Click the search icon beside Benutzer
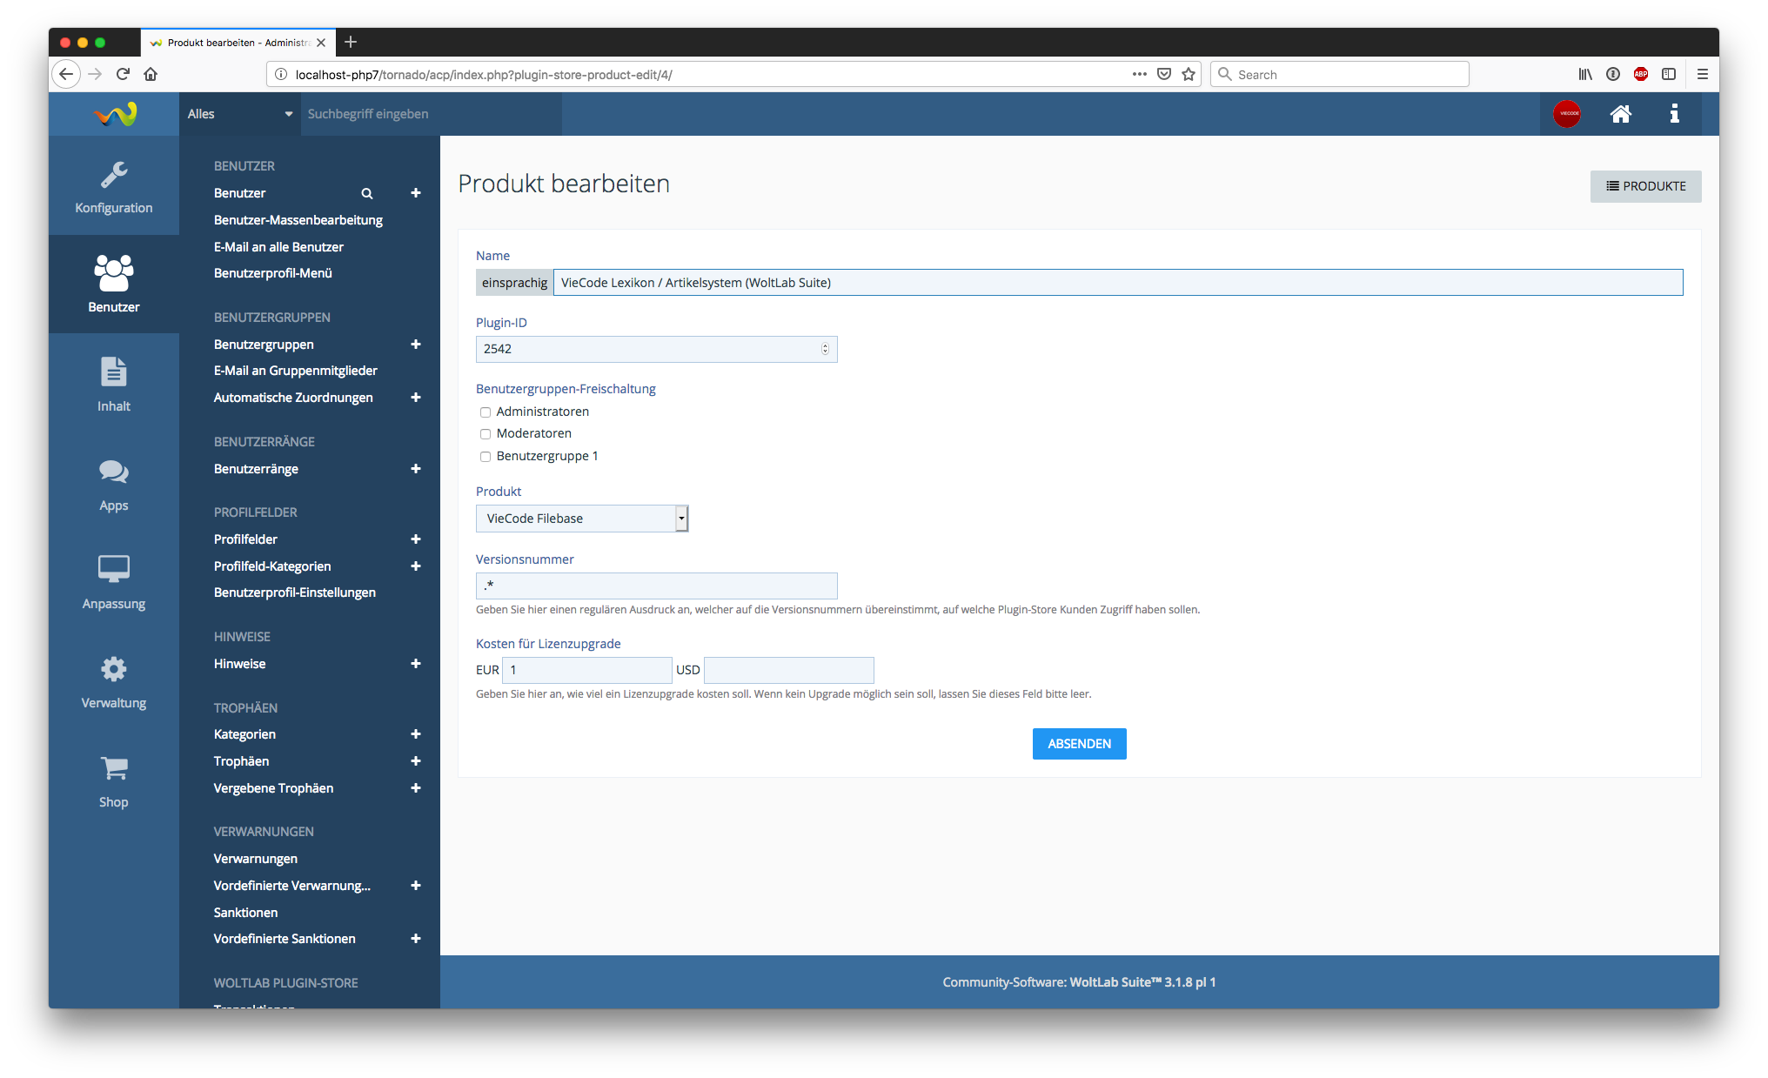Image resolution: width=1768 pixels, height=1078 pixels. click(367, 193)
